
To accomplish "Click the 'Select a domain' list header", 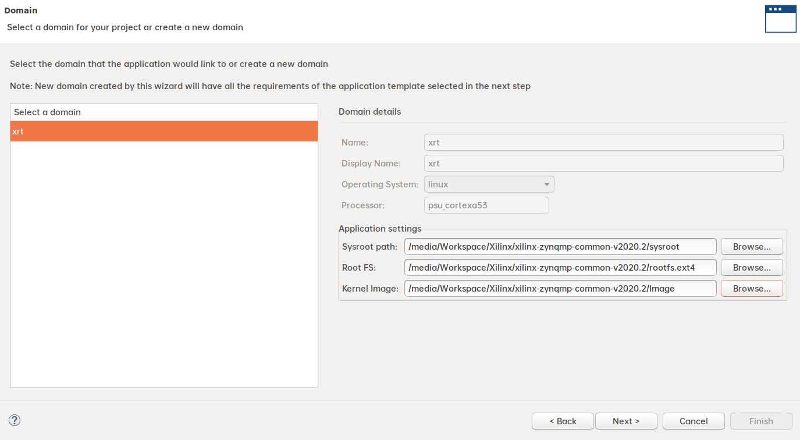I will (164, 112).
